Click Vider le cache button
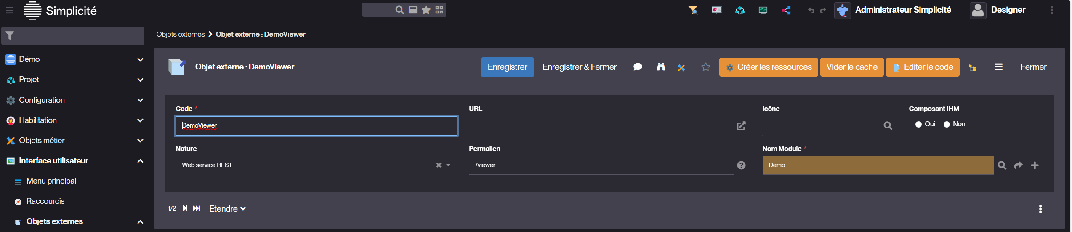The width and height of the screenshot is (1072, 232). (851, 67)
